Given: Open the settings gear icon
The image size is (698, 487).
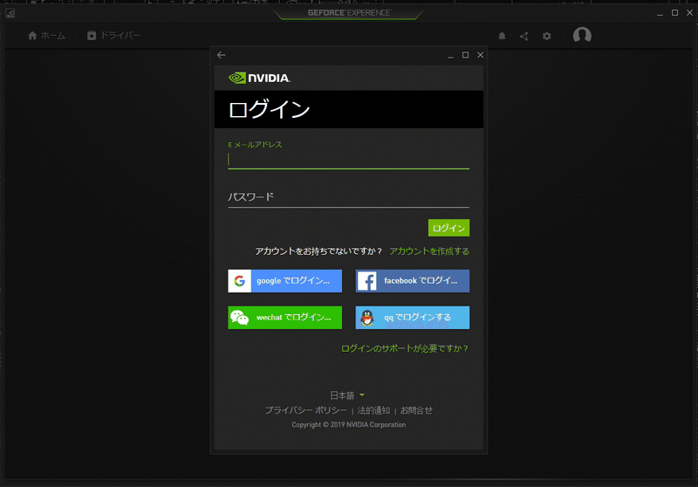Looking at the screenshot, I should [x=547, y=36].
